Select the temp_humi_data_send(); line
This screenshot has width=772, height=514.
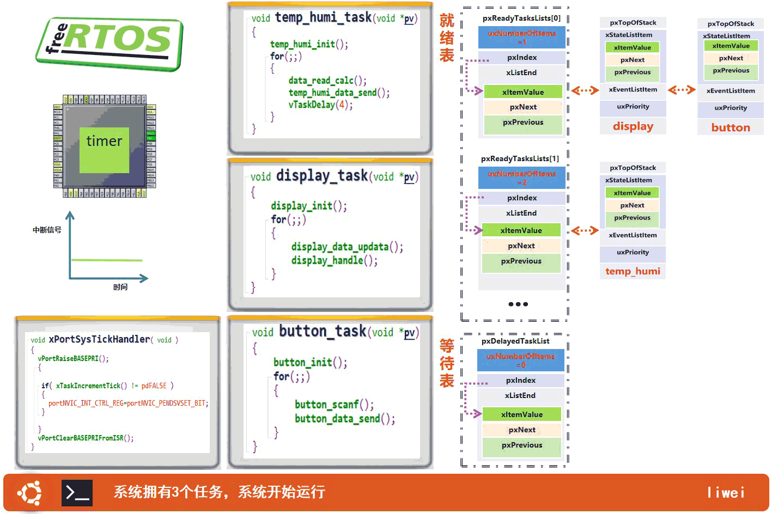point(339,93)
